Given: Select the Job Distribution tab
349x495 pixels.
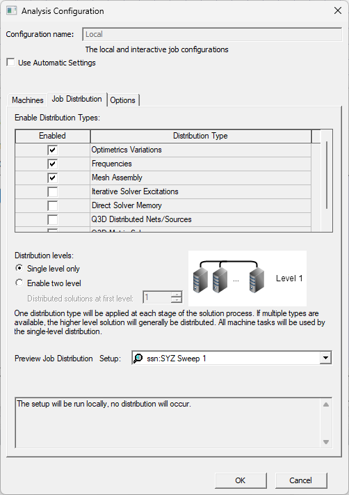Looking at the screenshot, I should (x=77, y=99).
